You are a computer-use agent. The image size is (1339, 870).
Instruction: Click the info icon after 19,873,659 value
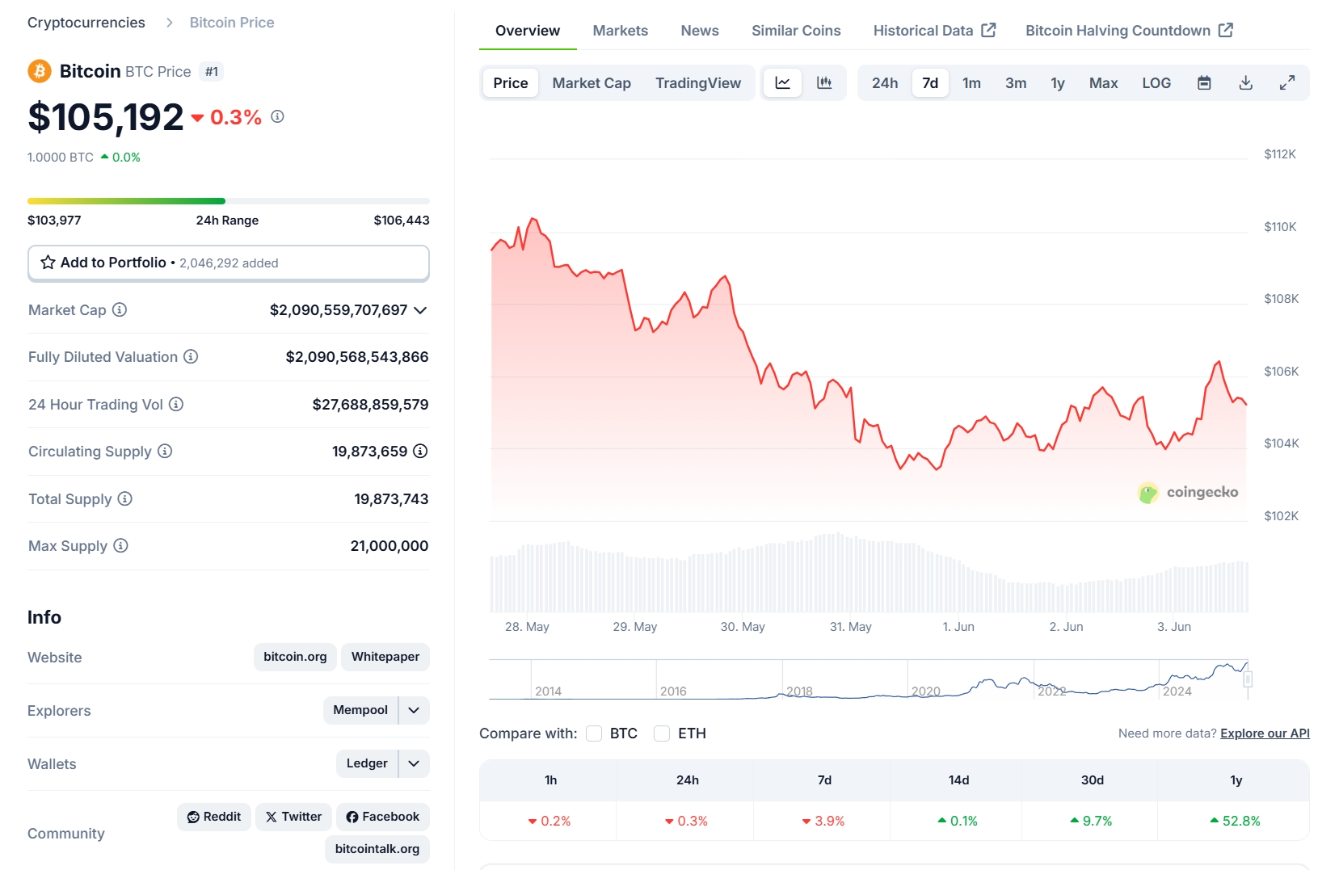pyautogui.click(x=420, y=451)
